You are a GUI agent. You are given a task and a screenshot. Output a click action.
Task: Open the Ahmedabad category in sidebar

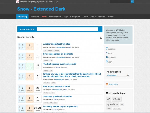112,75
